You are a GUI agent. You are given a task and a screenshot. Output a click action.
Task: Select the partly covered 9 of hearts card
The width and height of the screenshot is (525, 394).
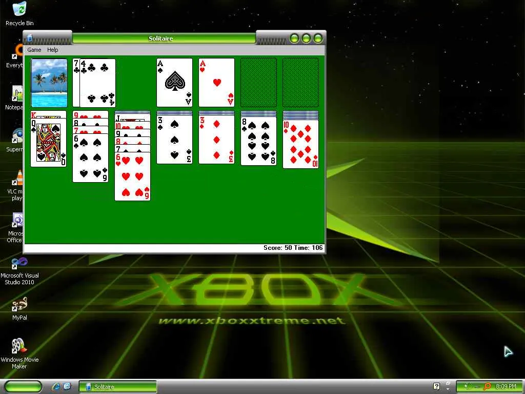pos(90,114)
